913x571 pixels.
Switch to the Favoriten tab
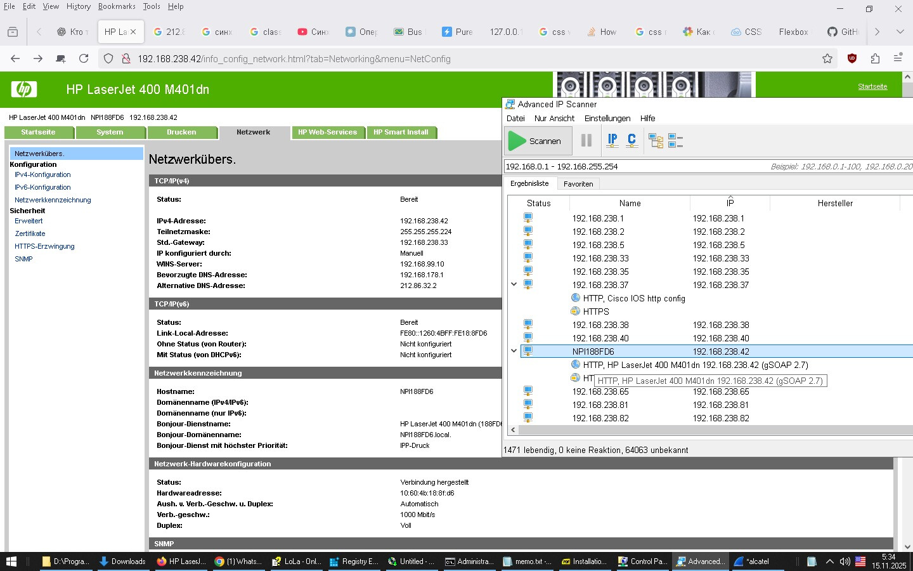[578, 184]
